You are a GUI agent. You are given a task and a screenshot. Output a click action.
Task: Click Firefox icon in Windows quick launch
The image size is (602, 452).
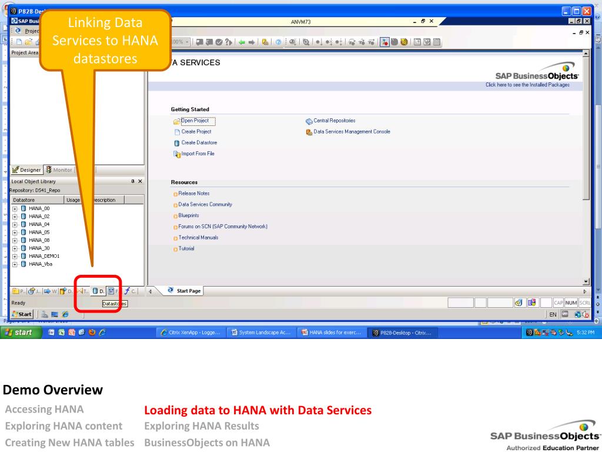click(92, 333)
